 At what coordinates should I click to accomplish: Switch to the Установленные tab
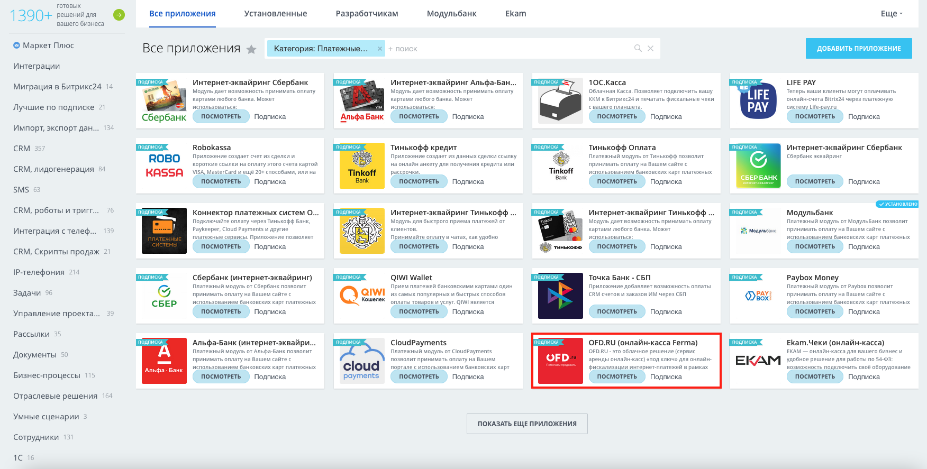pos(276,14)
